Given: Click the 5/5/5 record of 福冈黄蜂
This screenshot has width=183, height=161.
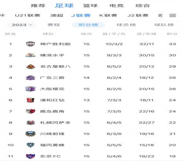Looking at the screenshot, I should coord(114,145).
